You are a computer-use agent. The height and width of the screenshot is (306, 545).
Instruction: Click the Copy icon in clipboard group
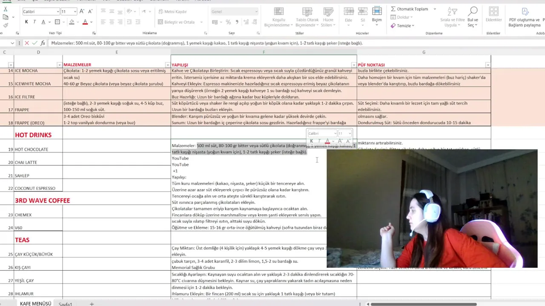[x=6, y=17]
